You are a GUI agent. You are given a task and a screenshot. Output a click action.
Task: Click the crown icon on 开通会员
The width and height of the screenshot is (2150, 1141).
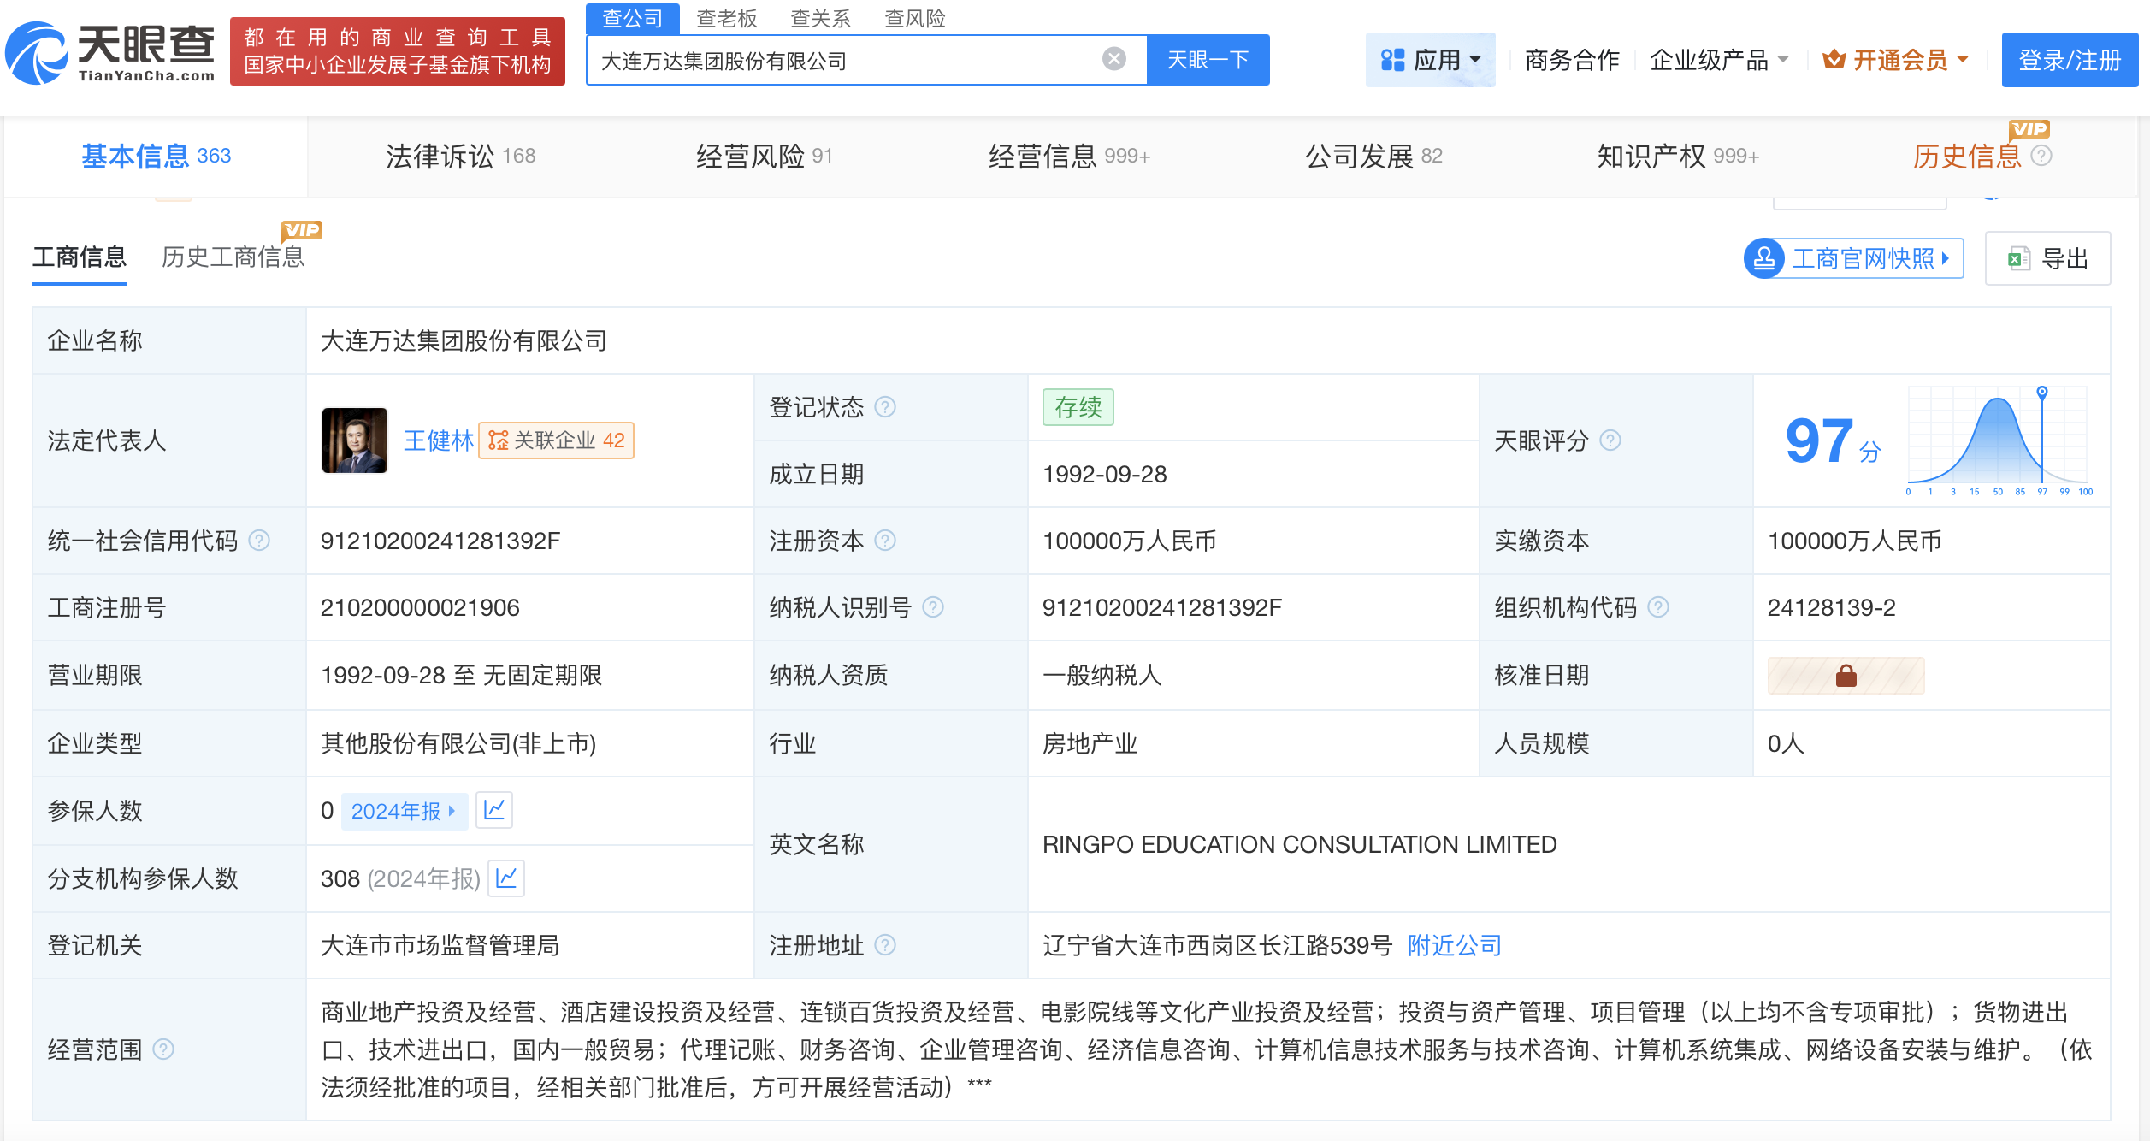[1833, 59]
